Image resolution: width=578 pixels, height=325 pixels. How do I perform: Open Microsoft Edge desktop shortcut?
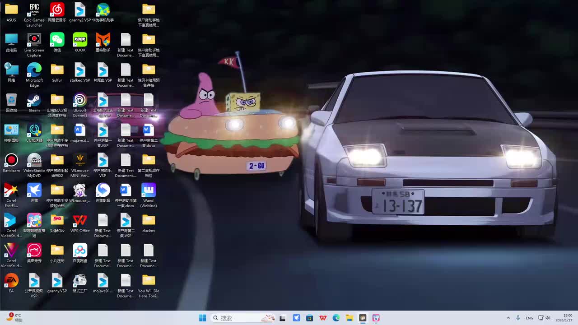point(34,75)
